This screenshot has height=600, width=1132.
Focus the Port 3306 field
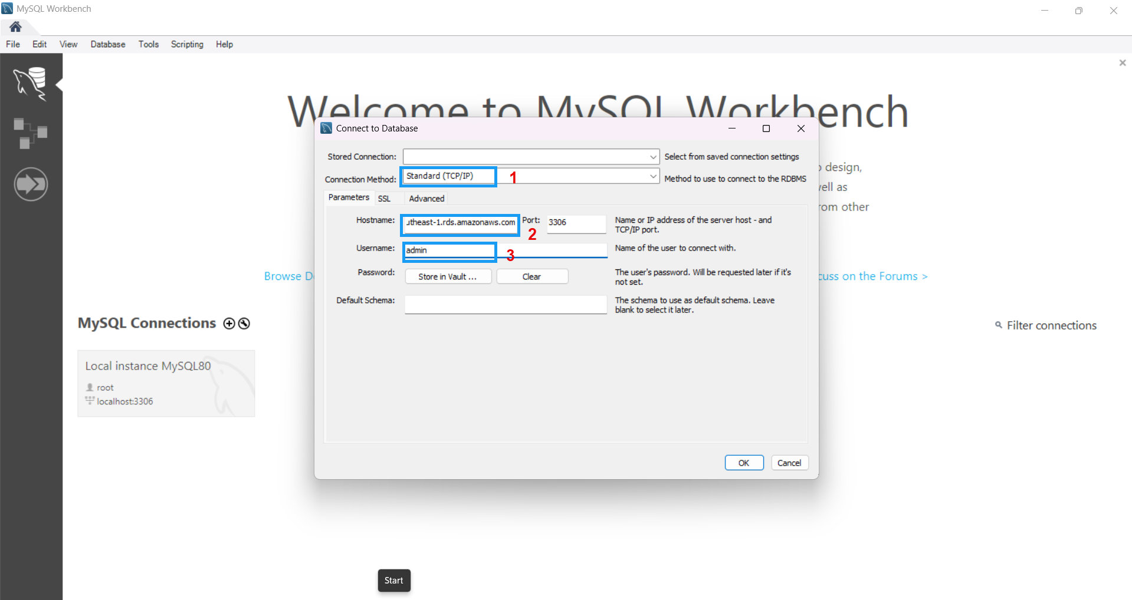coord(576,223)
